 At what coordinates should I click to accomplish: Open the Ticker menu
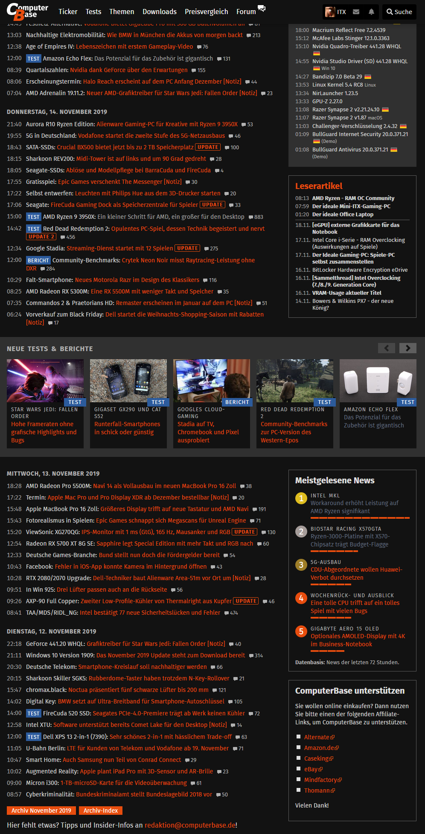click(68, 12)
